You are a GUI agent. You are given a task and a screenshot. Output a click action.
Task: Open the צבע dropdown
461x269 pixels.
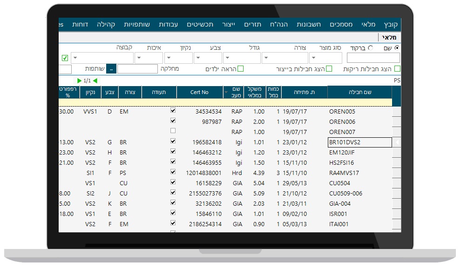coord(208,58)
